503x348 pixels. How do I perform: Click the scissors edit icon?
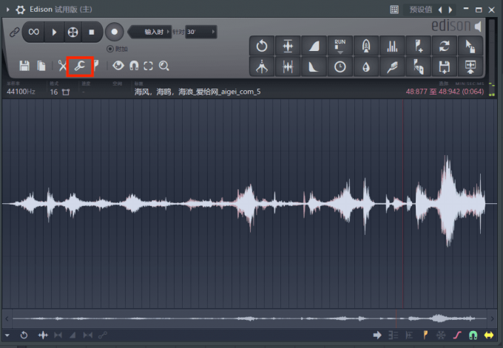point(63,66)
